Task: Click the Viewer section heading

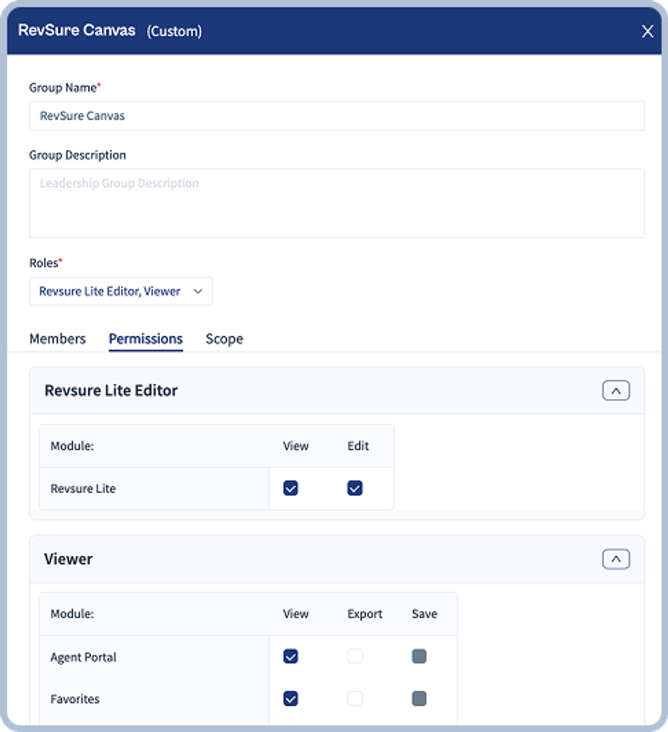Action: click(68, 559)
